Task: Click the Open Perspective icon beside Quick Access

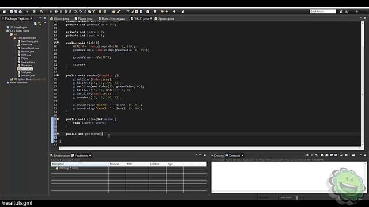Action: point(341,11)
